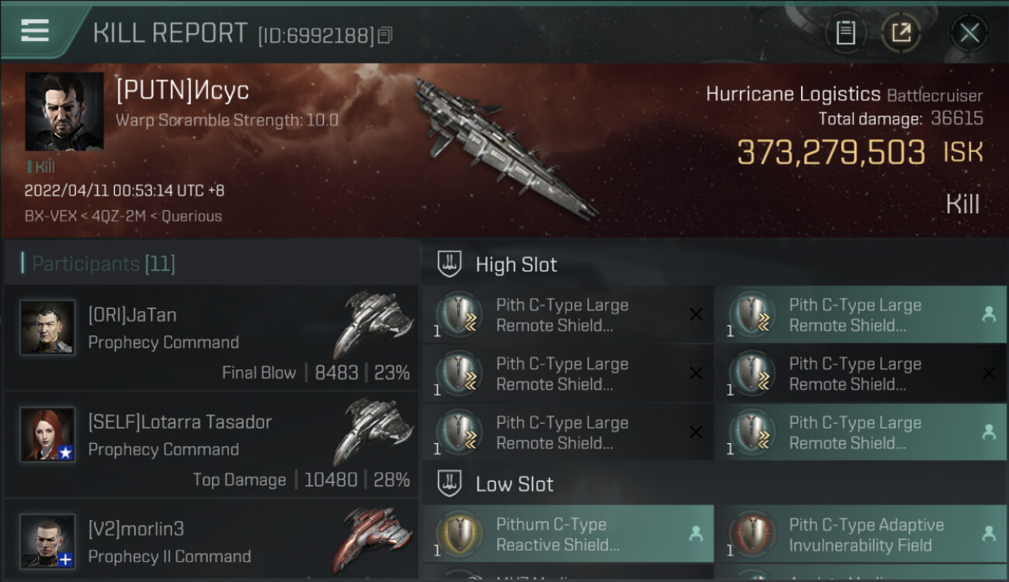
Task: Open JaTan's pilot portrait
Action: (x=48, y=327)
